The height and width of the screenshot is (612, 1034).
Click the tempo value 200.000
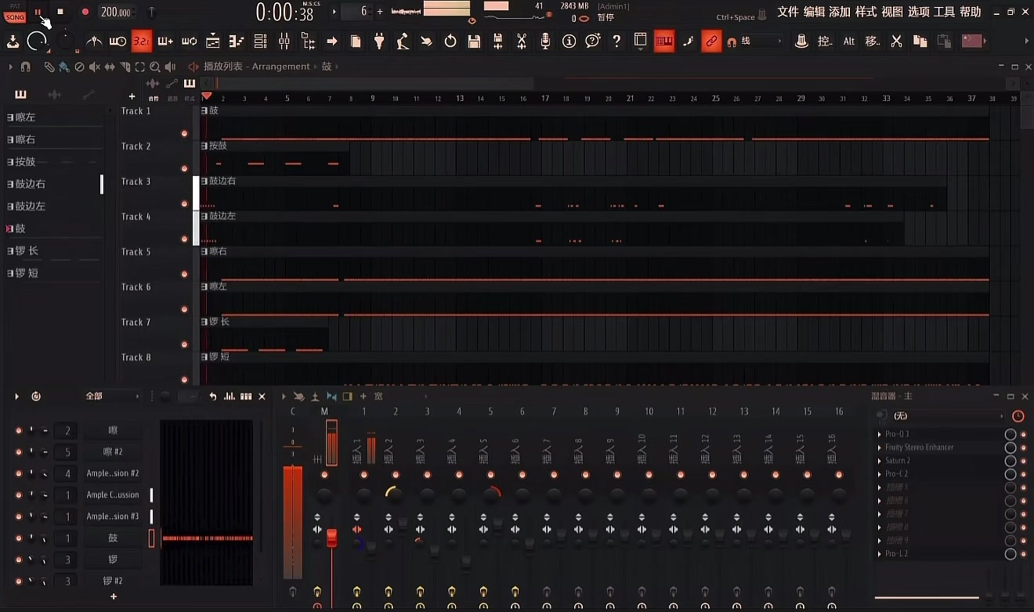(116, 12)
